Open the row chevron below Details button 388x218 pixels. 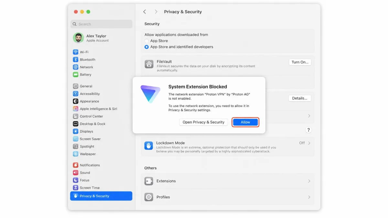(309, 116)
